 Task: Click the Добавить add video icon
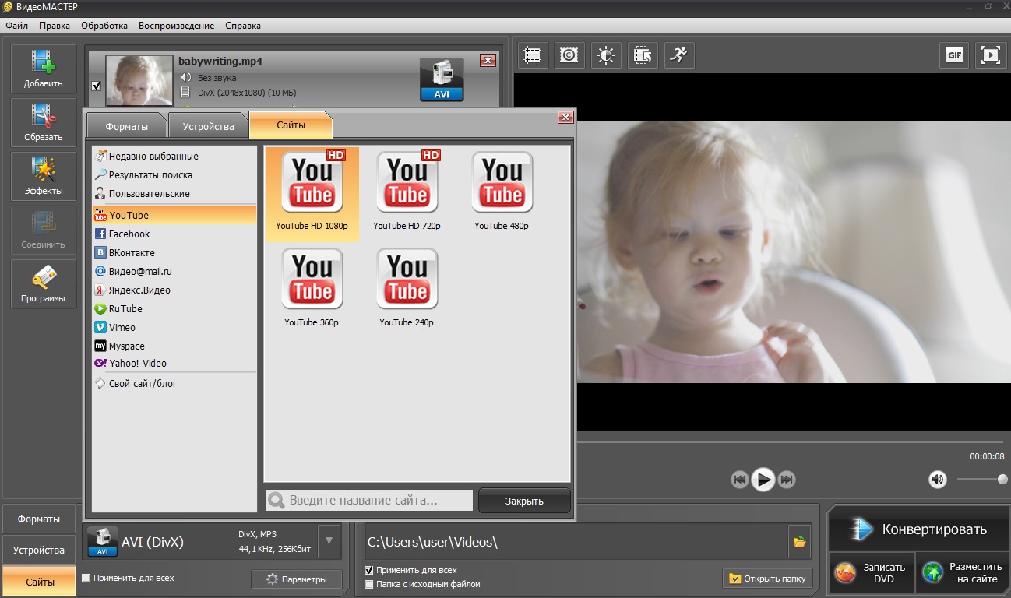(x=44, y=69)
